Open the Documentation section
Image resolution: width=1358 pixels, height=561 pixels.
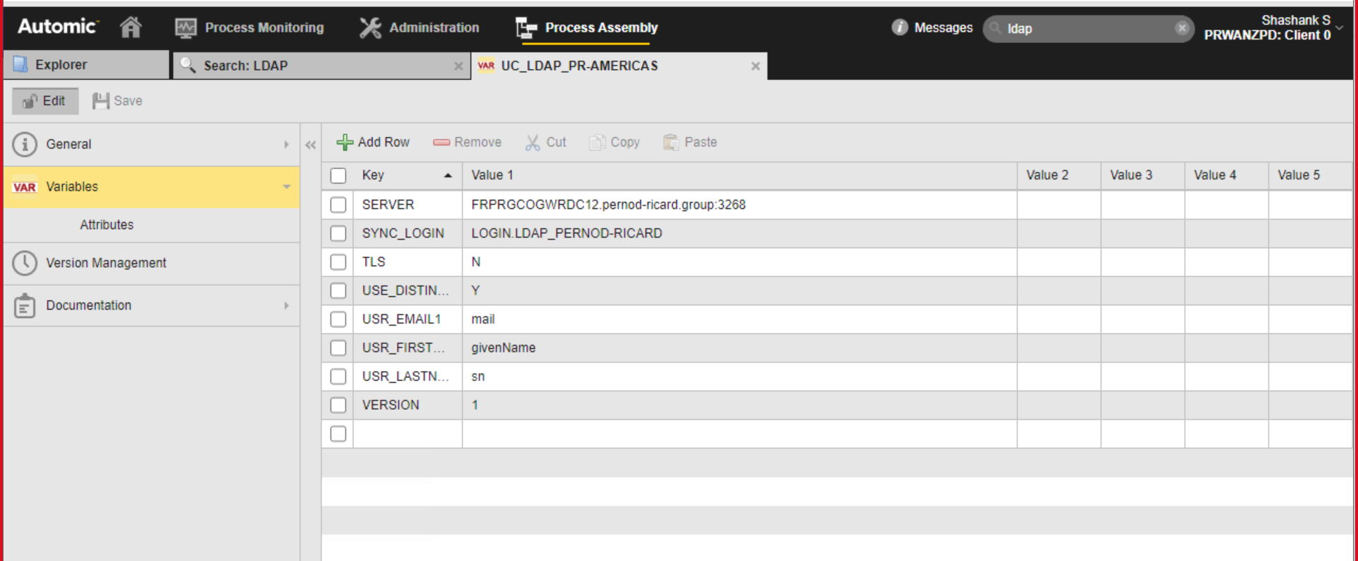[151, 305]
